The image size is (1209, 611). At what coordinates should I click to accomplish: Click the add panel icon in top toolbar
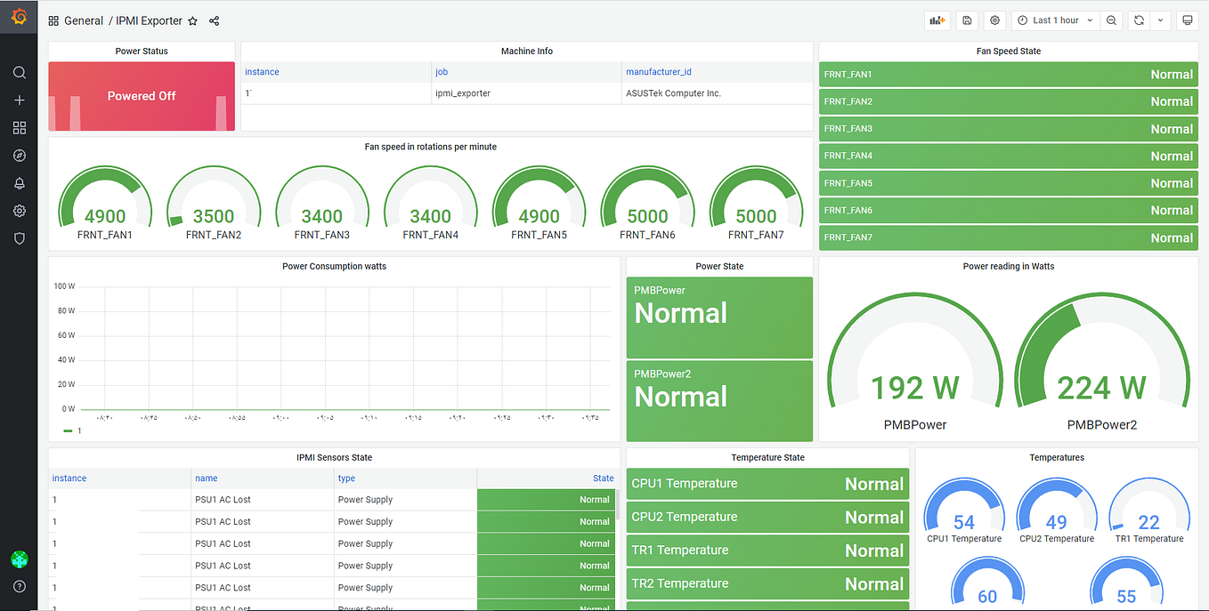[x=937, y=20]
